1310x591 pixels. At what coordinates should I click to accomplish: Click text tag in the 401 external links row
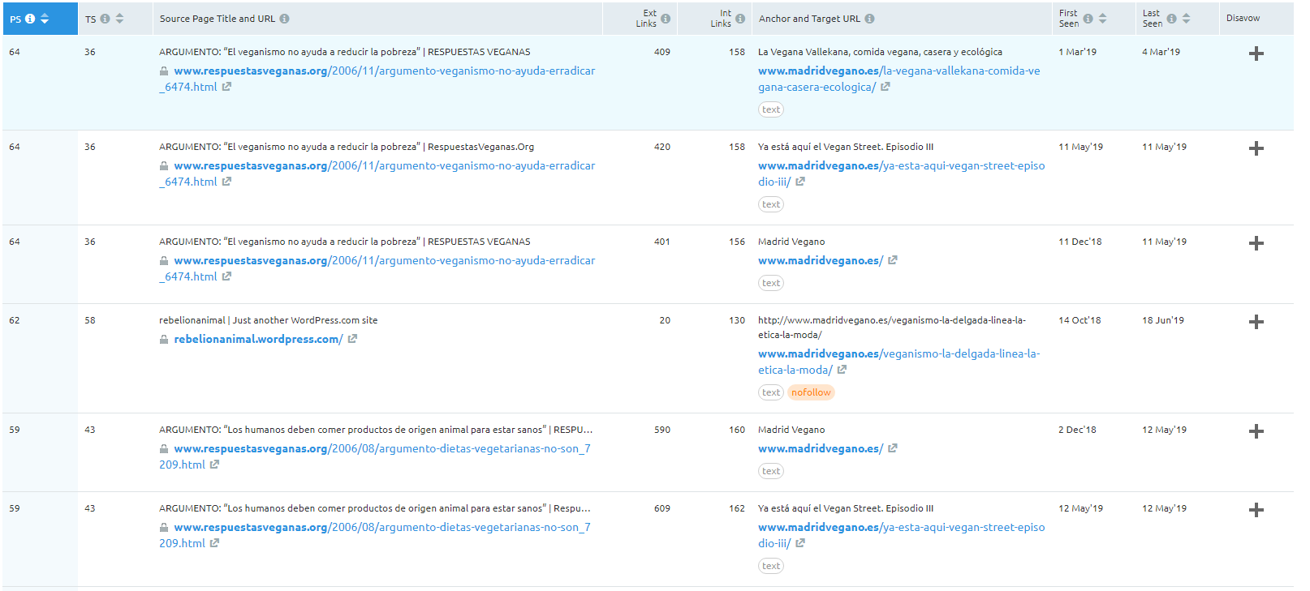[x=771, y=283]
